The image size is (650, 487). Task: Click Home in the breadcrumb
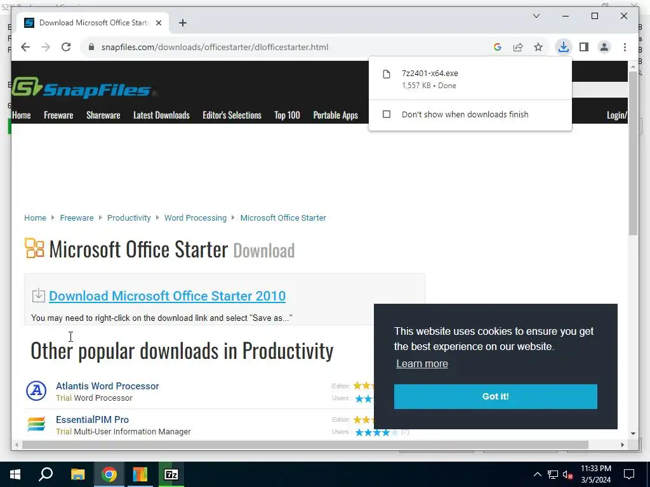(x=35, y=218)
